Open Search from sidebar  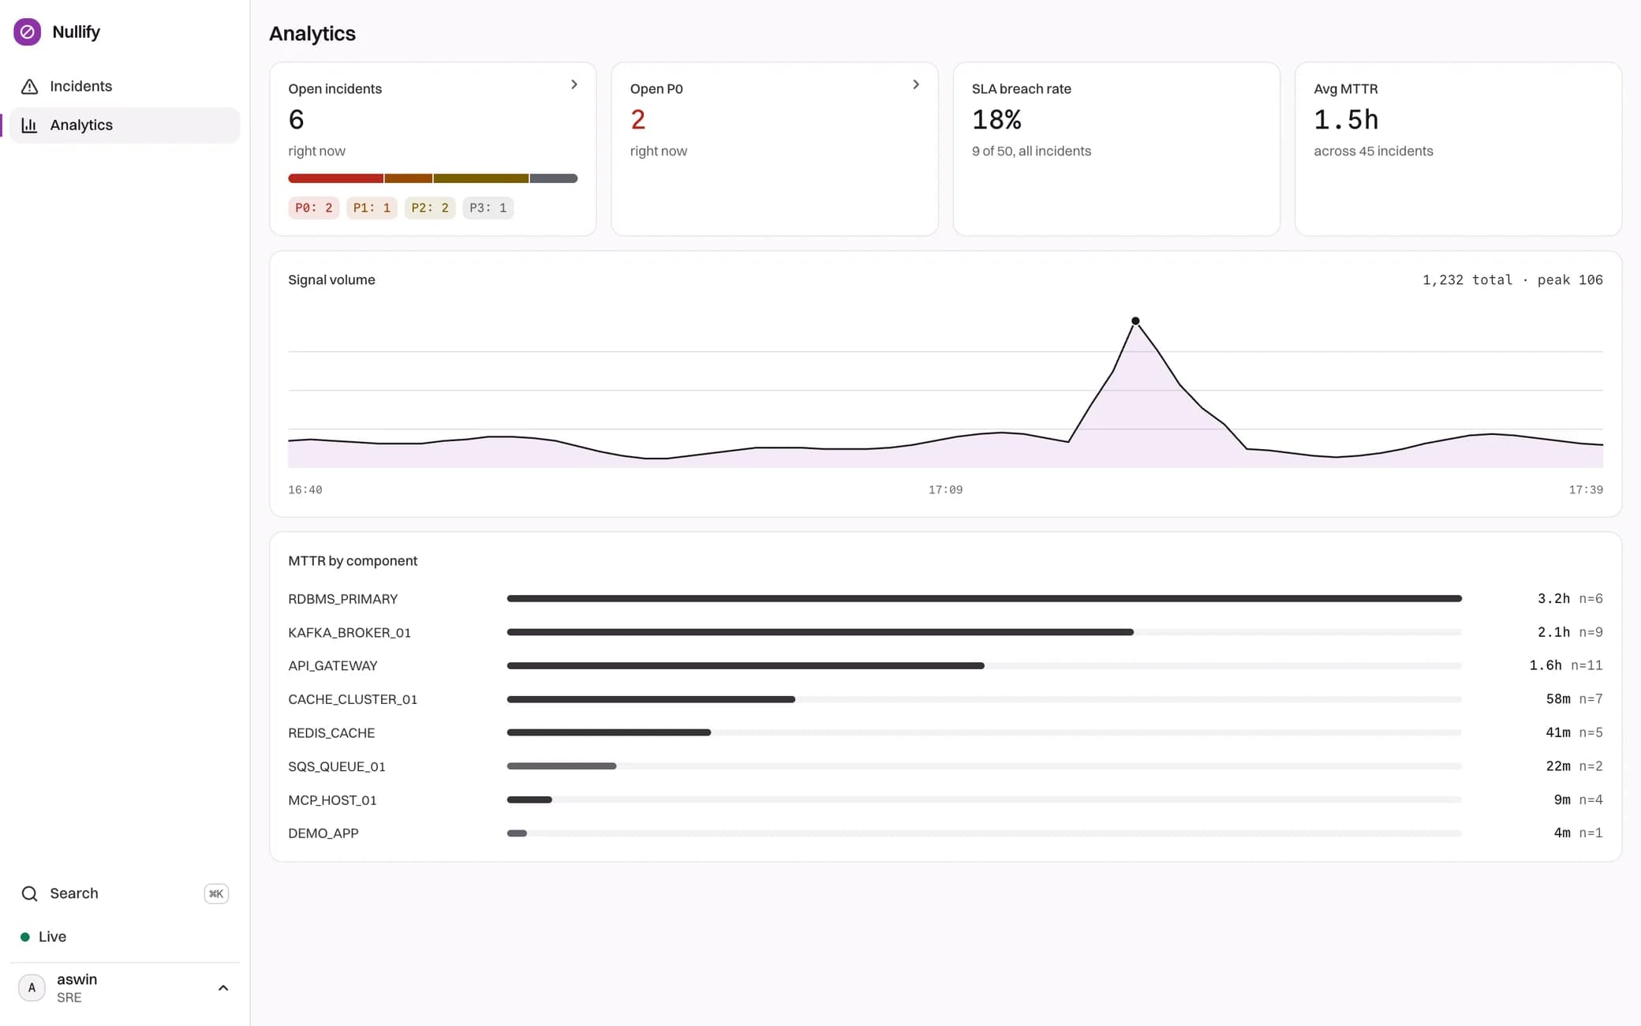125,893
